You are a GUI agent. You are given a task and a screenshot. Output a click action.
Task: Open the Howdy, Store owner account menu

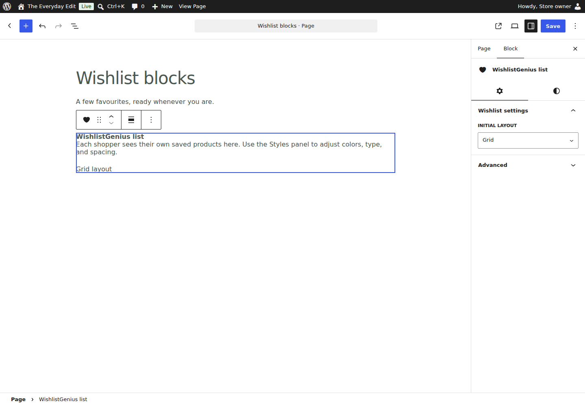tap(549, 6)
